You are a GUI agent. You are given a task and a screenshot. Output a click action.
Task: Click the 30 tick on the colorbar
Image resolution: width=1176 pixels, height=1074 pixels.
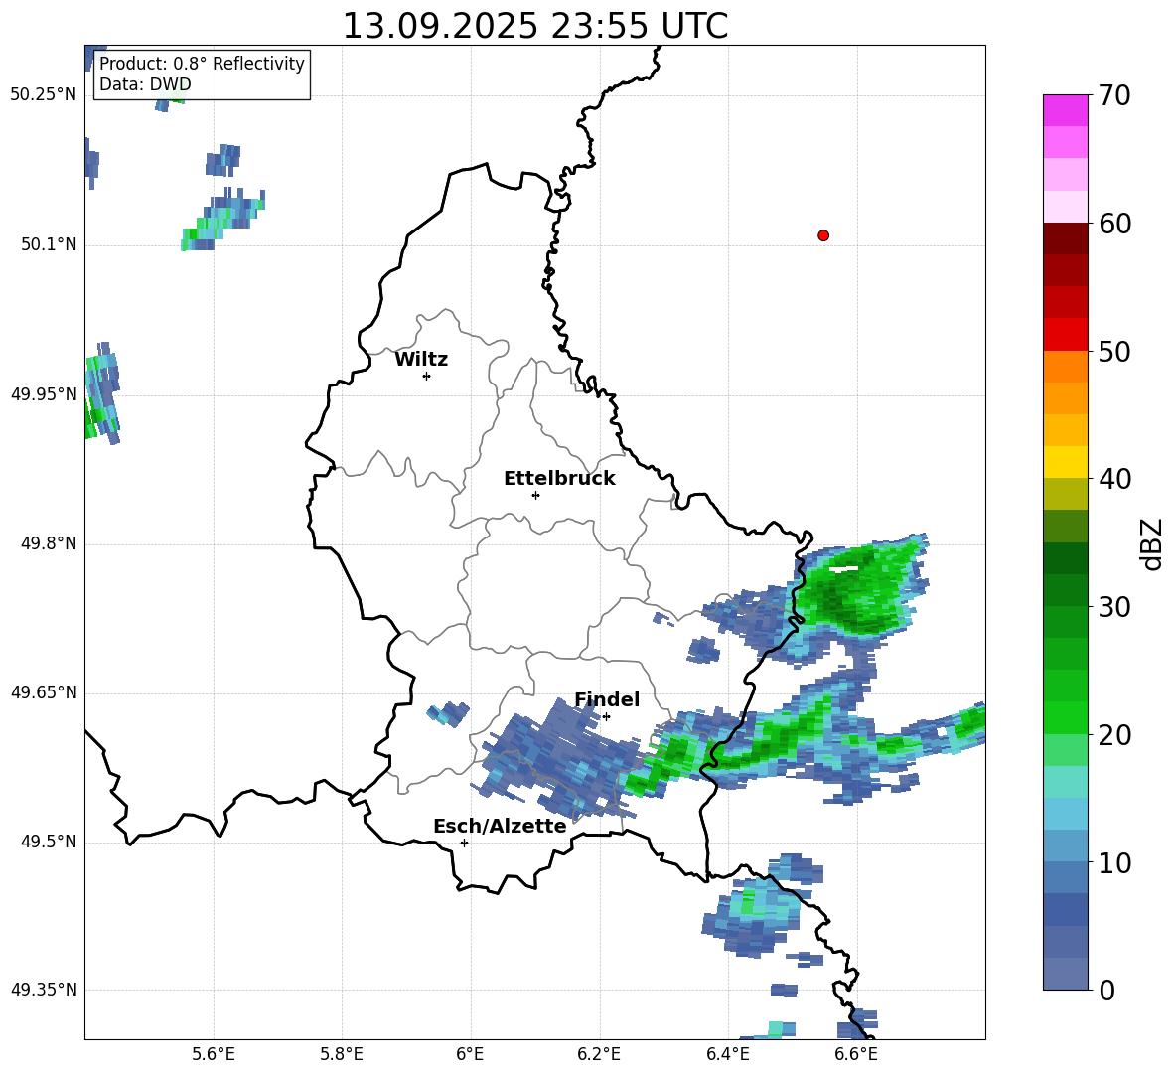coord(1113,607)
